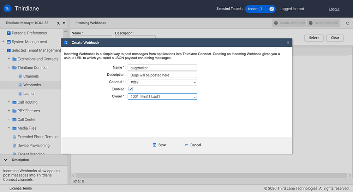Toggle the Enabled checkbox

click(x=131, y=89)
